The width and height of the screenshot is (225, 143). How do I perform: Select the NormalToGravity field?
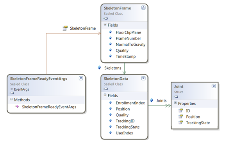pyautogui.click(x=130, y=45)
